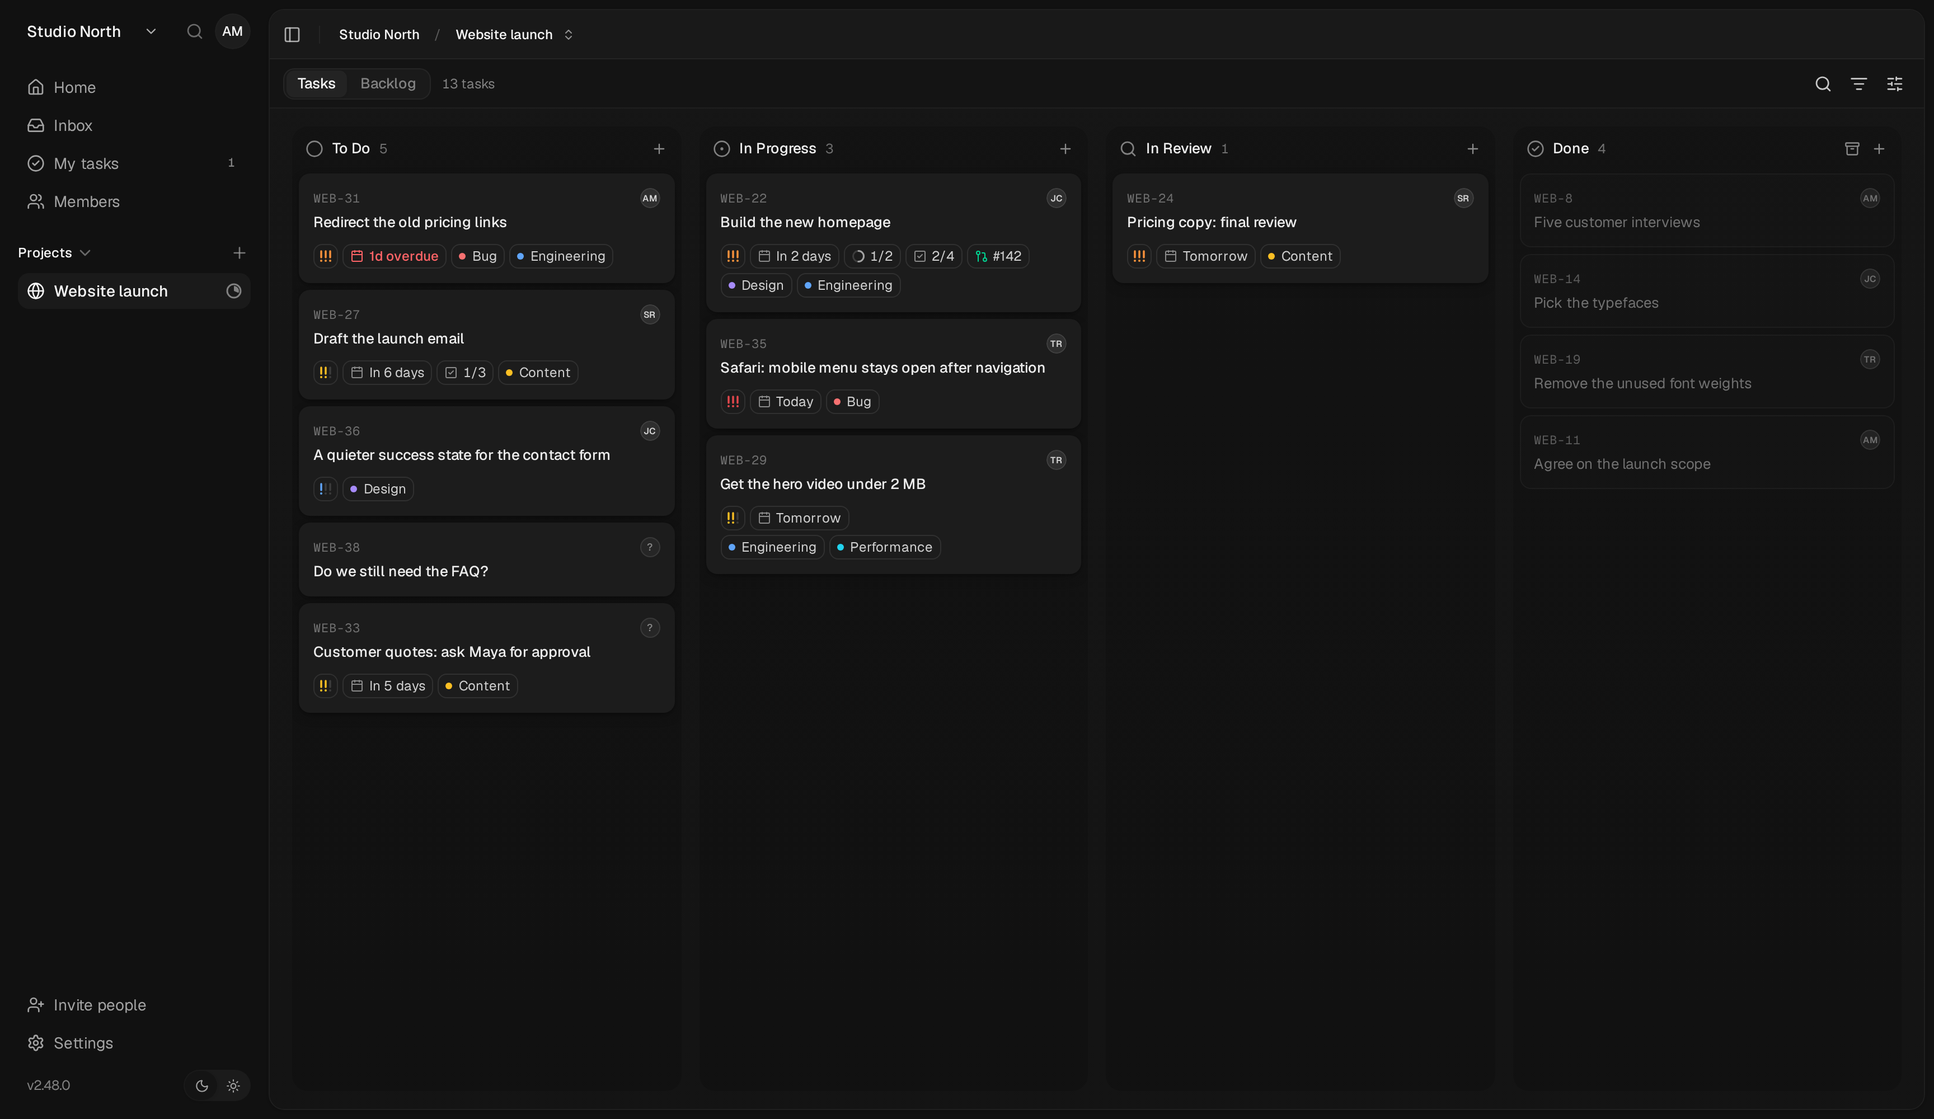Click Invite people
The height and width of the screenshot is (1119, 1934).
pos(134,1005)
